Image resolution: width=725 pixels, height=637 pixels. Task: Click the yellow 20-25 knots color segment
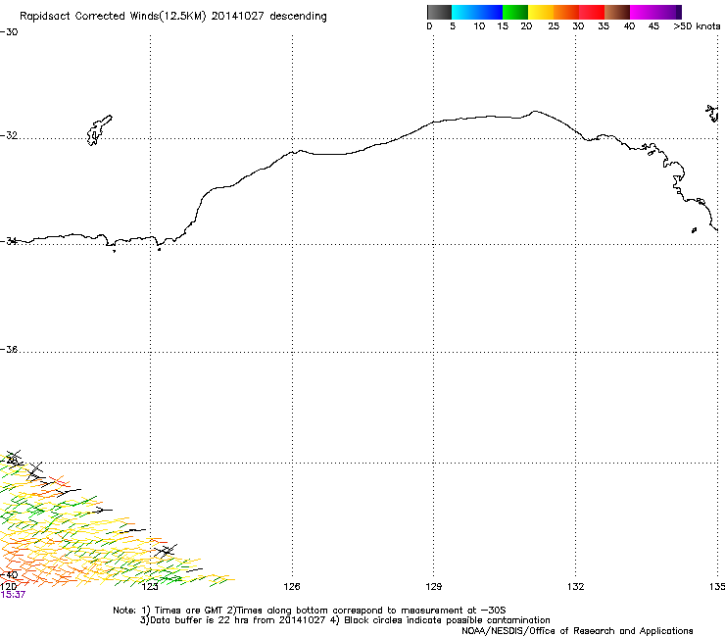541,12
